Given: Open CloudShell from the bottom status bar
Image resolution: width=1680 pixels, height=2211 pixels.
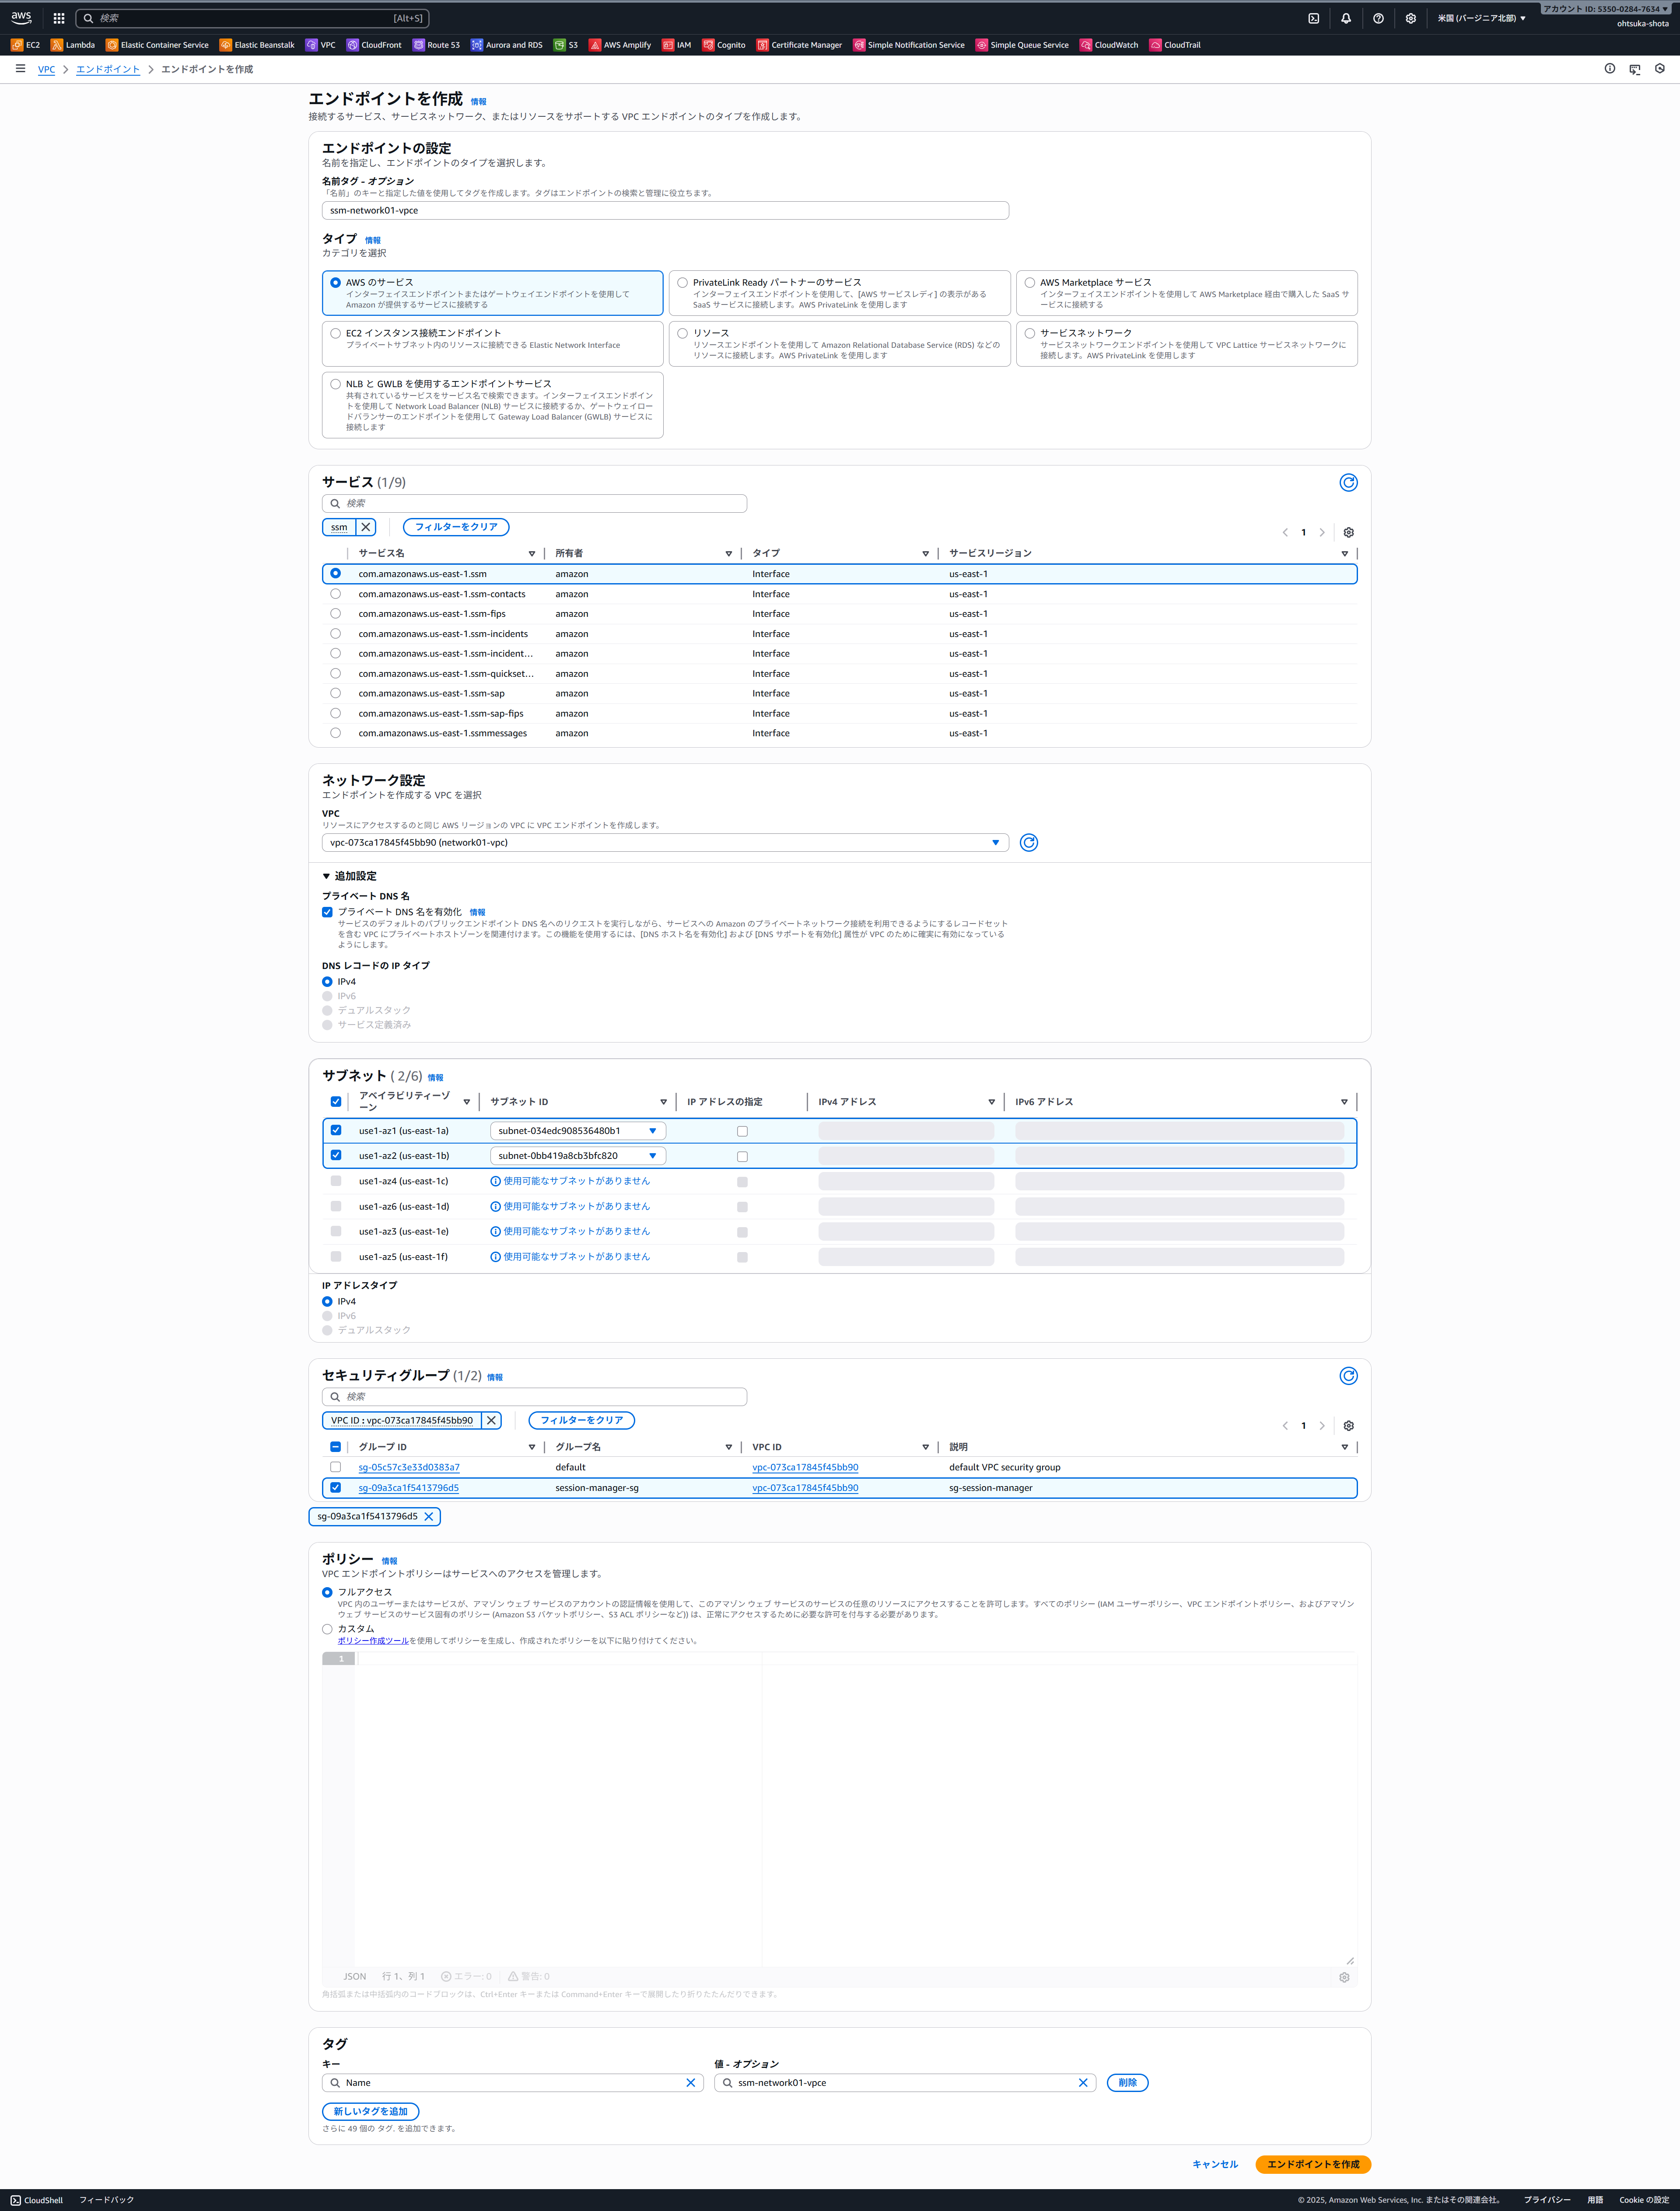Looking at the screenshot, I should point(37,2200).
